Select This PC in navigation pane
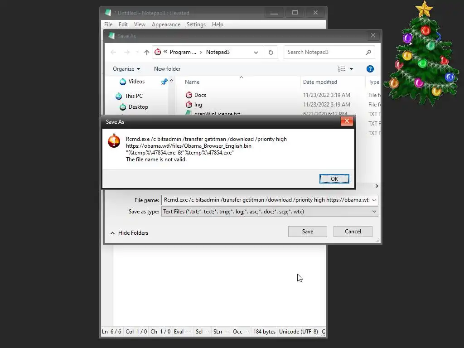464x348 pixels. coord(134,96)
